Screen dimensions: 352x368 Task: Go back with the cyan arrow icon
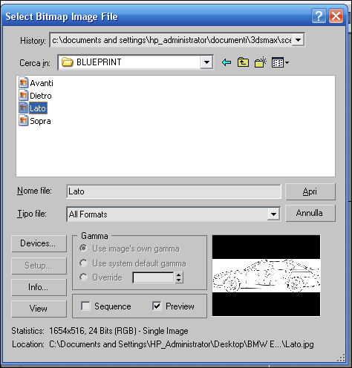(x=226, y=62)
